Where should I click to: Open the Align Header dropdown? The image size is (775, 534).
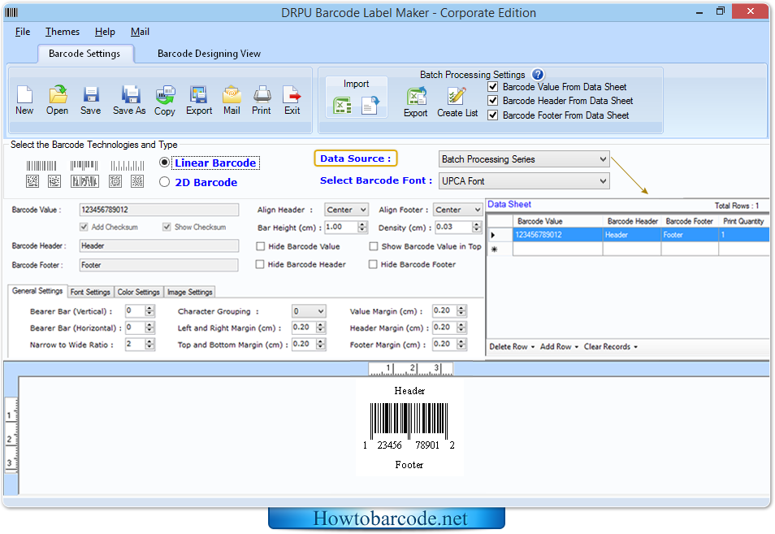(x=347, y=210)
